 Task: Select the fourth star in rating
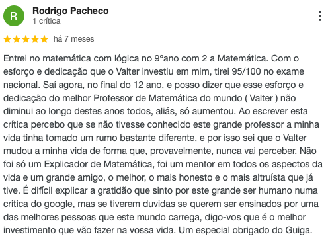35,39
